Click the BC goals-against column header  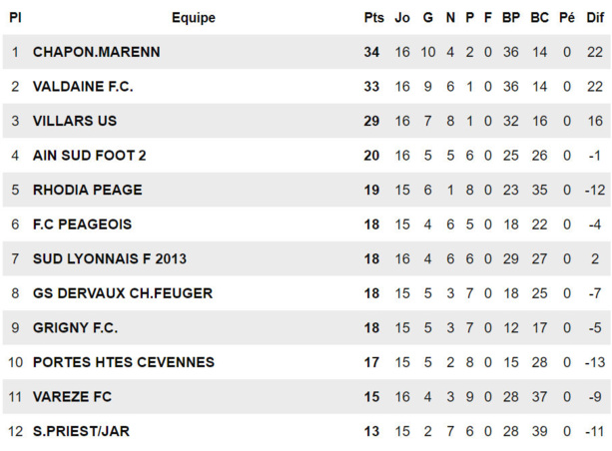point(540,18)
